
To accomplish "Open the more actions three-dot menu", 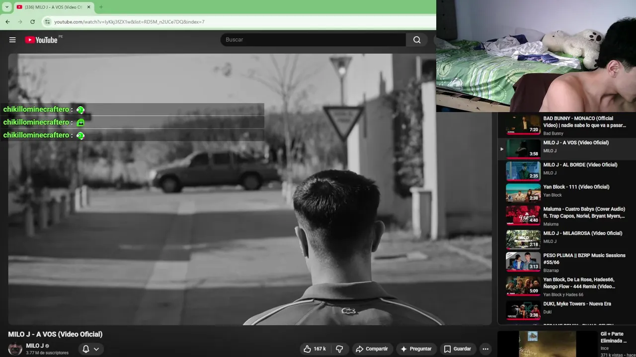I will pos(485,349).
